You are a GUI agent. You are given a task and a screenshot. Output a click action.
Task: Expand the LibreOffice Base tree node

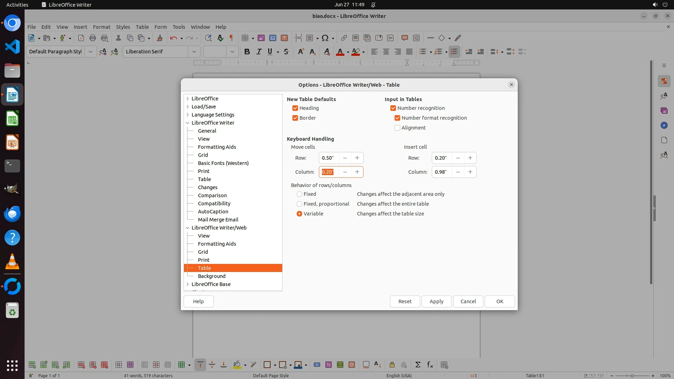click(188, 284)
